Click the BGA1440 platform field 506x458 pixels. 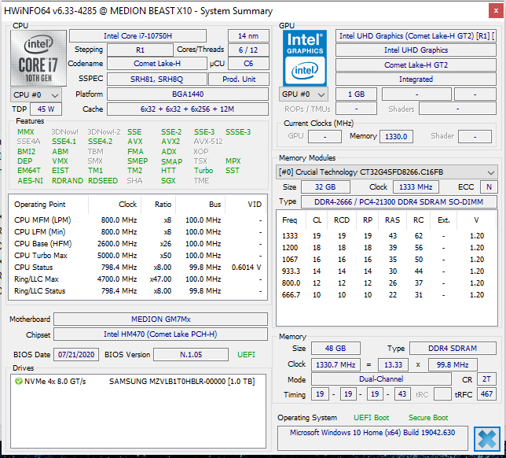pyautogui.click(x=188, y=94)
